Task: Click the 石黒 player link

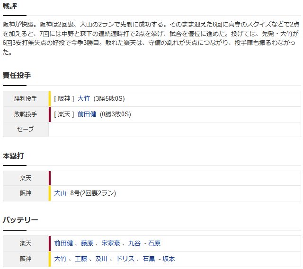Action: [x=149, y=259]
